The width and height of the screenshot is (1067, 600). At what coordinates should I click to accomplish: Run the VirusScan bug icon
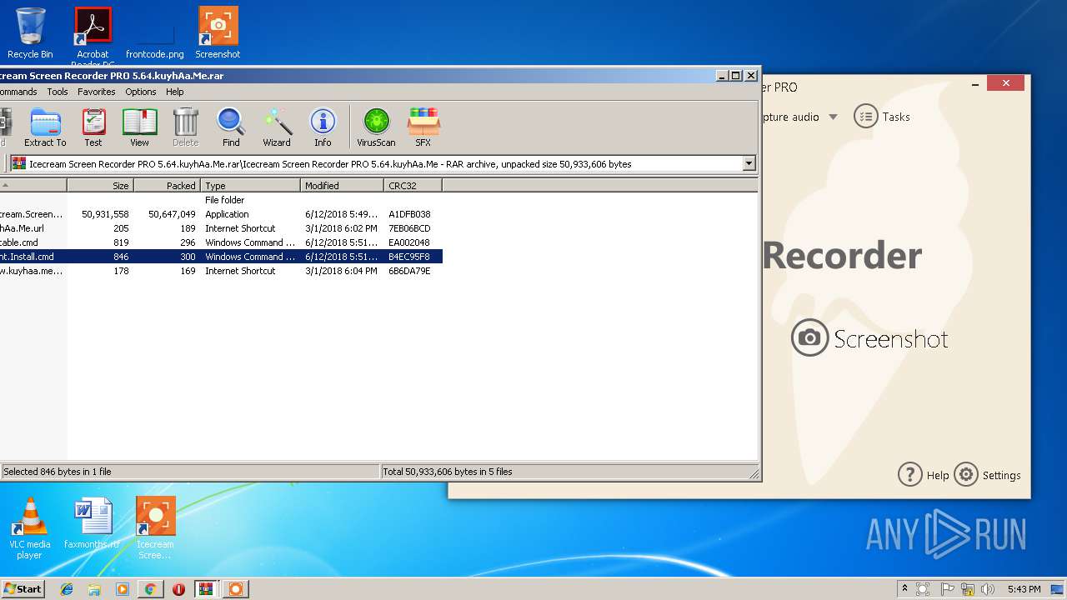376,127
